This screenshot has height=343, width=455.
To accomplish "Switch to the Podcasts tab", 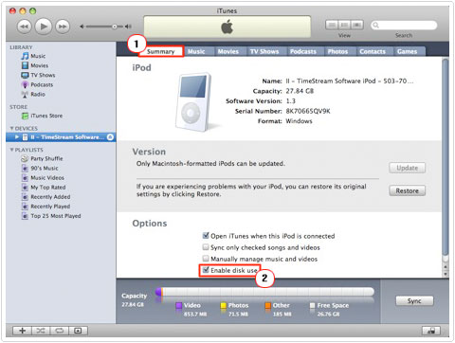I will click(x=303, y=51).
